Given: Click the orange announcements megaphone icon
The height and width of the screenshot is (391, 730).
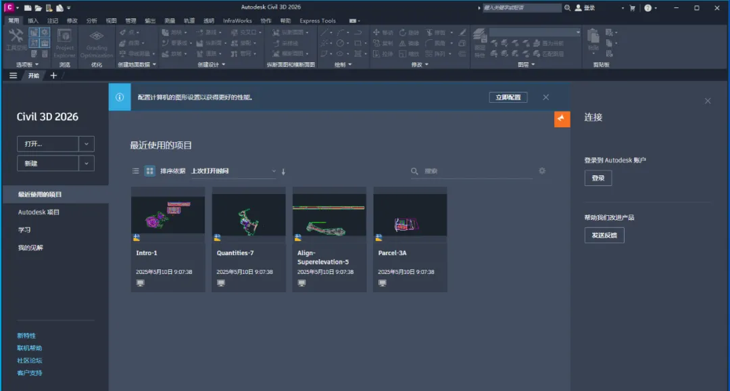Looking at the screenshot, I should [562, 119].
